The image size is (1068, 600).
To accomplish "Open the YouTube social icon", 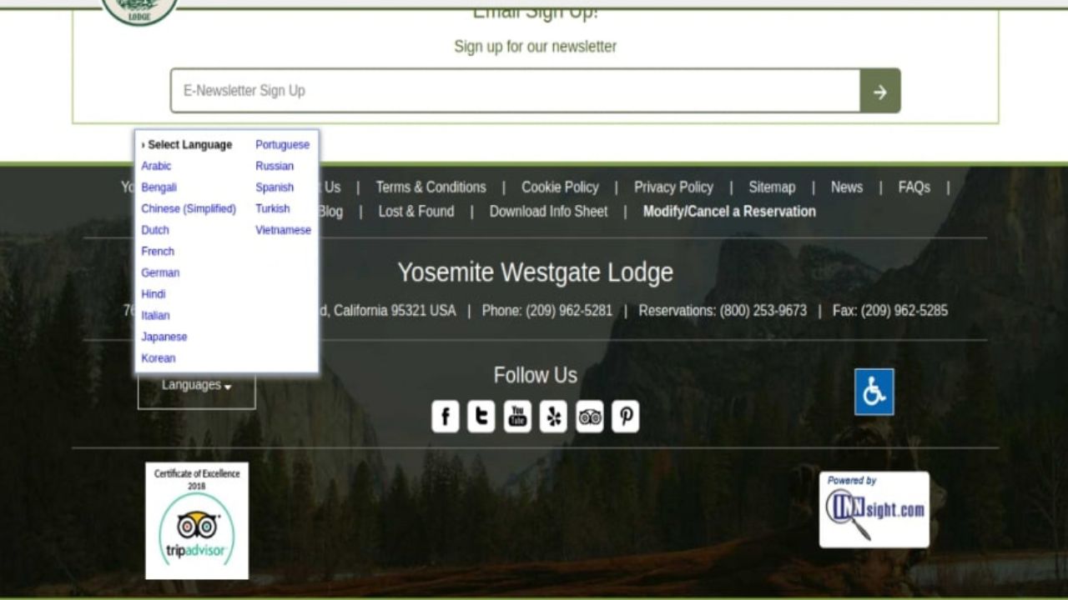I will [x=517, y=416].
